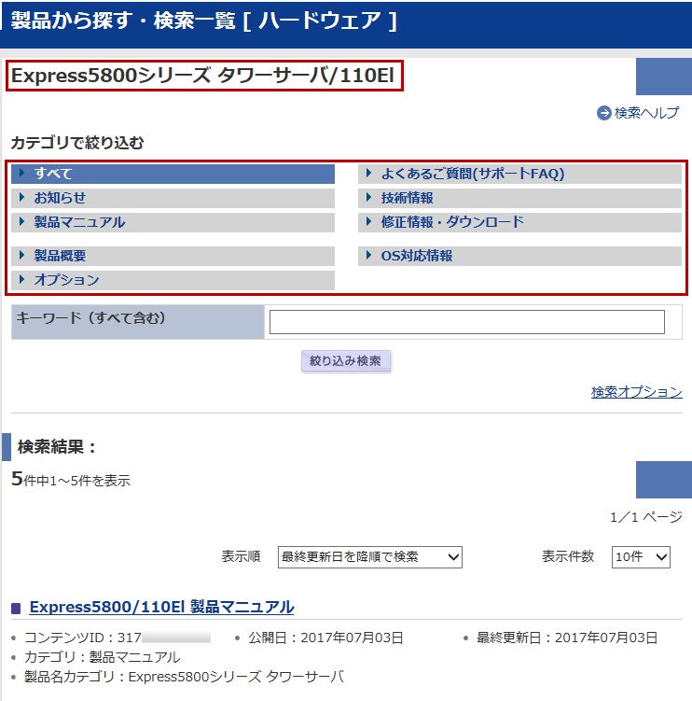Click the search help arrow icon
Viewport: 692px width, 701px height.
pyautogui.click(x=603, y=113)
